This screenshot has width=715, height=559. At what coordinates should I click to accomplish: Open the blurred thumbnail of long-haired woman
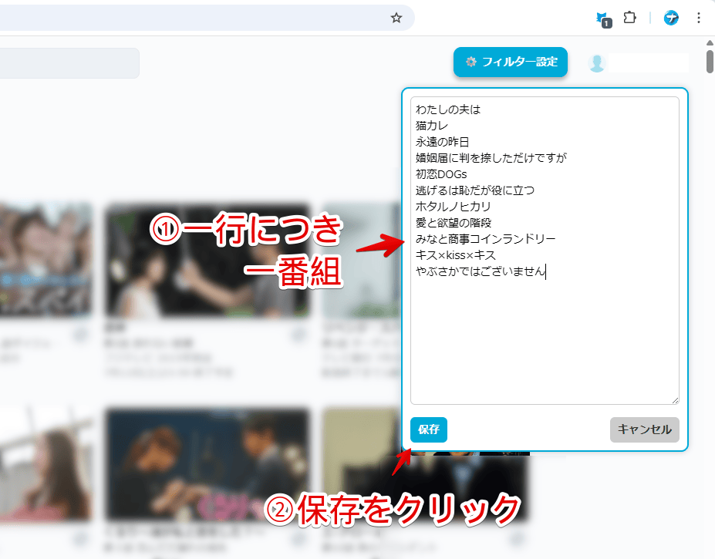click(x=46, y=464)
